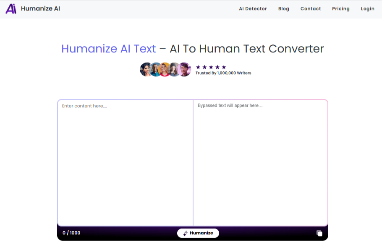The height and width of the screenshot is (249, 382).
Task: Open the Contact page
Action: pos(311,9)
